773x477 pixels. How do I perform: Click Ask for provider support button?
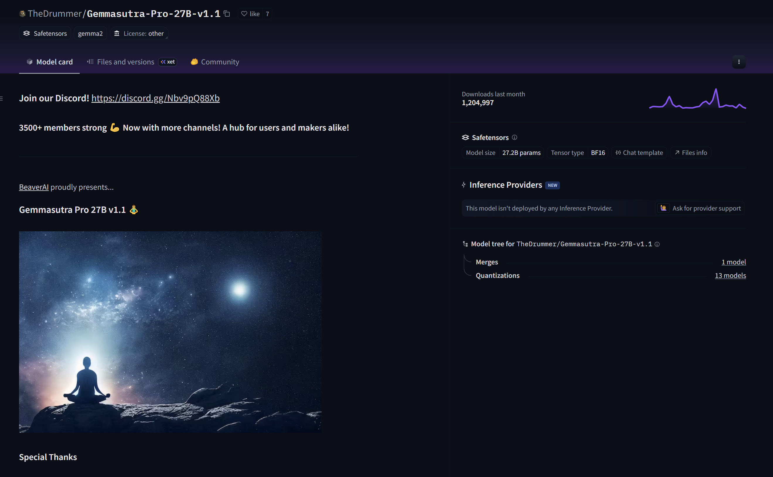[700, 208]
